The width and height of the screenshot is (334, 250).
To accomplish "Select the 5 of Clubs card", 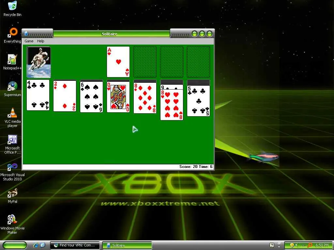I will (199, 101).
